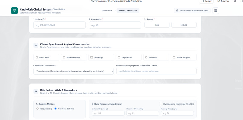Click the hospital icon beside Heart Health & Vascular Center
Viewport: 243px width, 120px height.
click(177, 11)
